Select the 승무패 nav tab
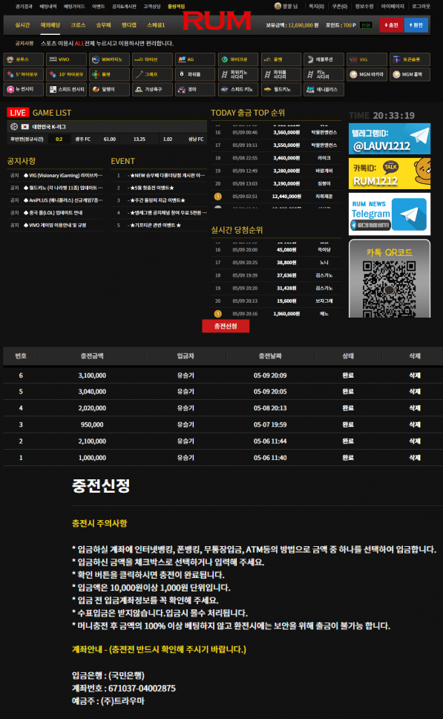 click(x=104, y=25)
